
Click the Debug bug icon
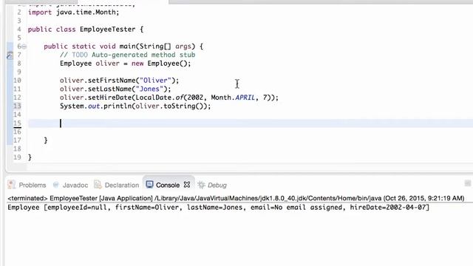pyautogui.click(x=201, y=185)
